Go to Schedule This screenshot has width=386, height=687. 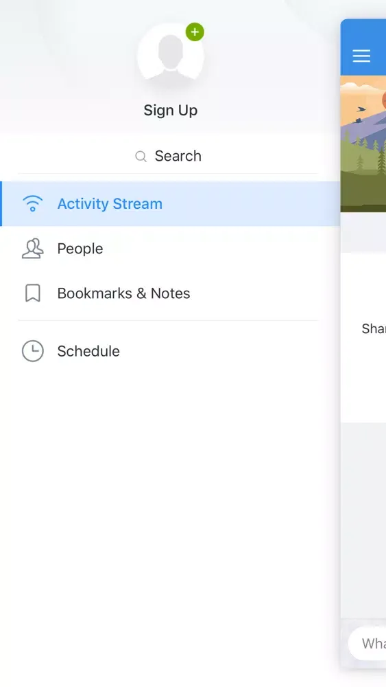[170, 351]
